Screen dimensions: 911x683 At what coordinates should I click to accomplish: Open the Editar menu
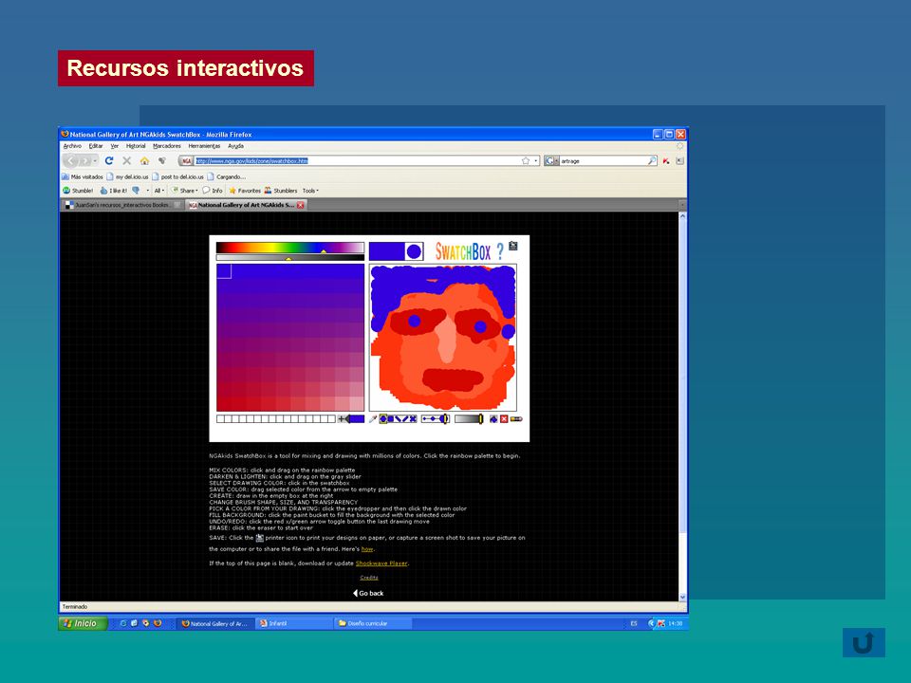(x=96, y=146)
